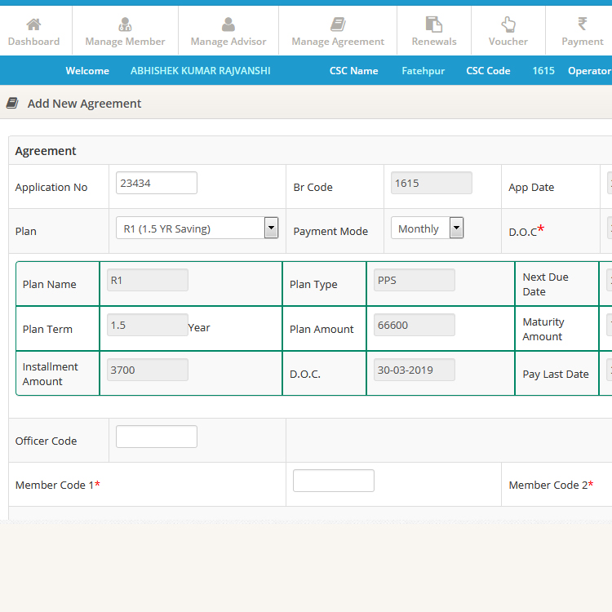This screenshot has height=612, width=612.
Task: Focus the Officer Code text box
Action: 157,437
